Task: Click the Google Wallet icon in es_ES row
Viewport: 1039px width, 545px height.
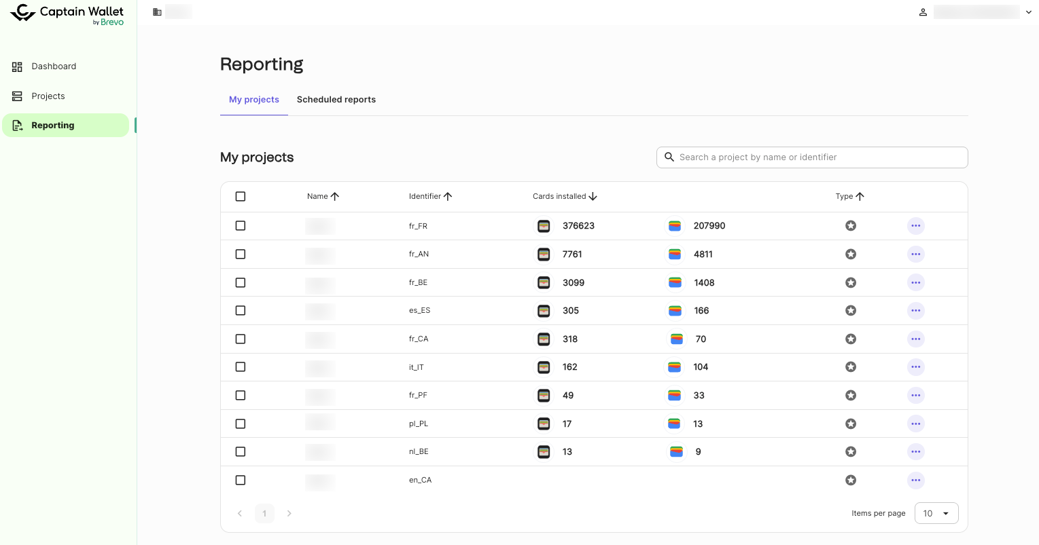Action: [x=675, y=311]
